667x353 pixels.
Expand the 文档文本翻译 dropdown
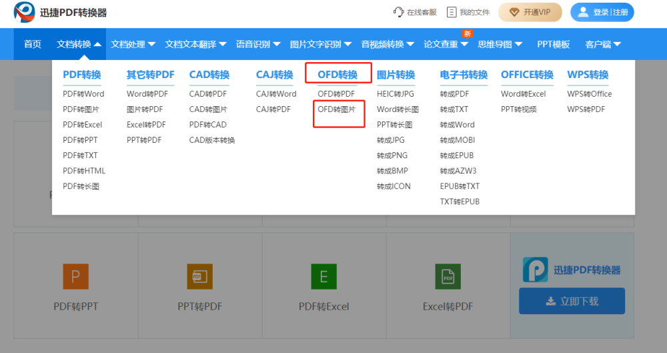[195, 44]
